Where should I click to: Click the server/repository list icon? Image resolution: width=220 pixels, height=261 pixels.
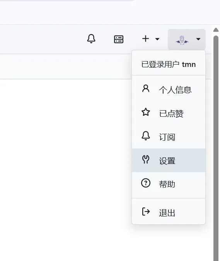(x=119, y=39)
